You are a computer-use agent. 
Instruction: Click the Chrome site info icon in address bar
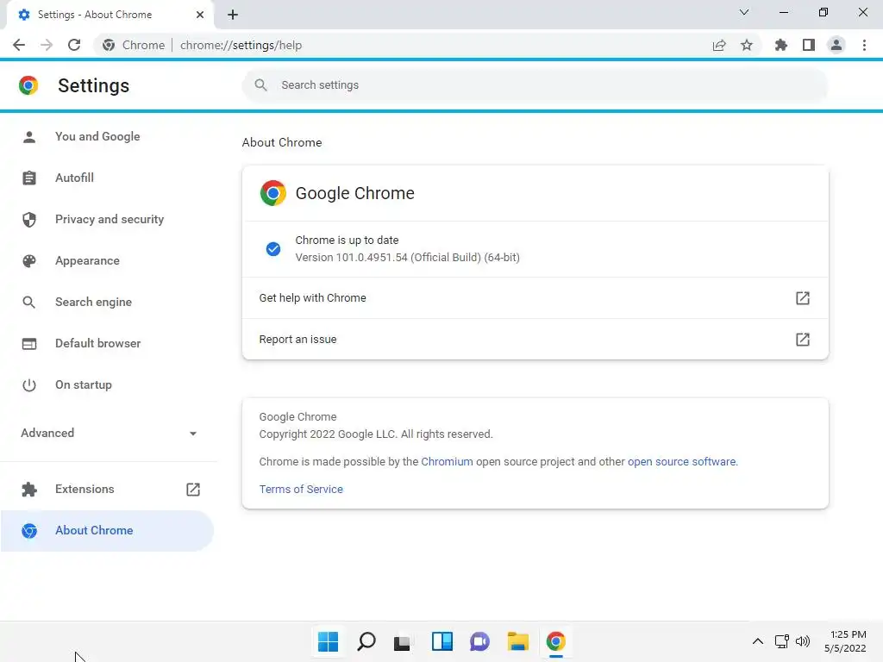click(x=109, y=45)
